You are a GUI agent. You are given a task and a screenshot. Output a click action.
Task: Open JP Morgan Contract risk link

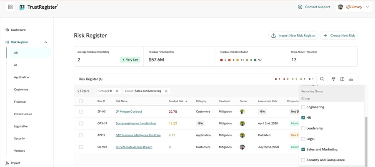pos(129,111)
